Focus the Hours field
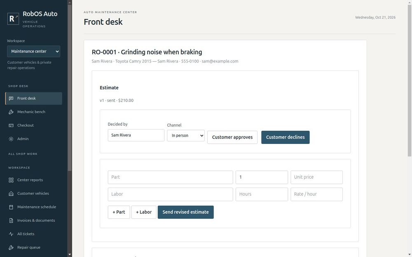The width and height of the screenshot is (412, 257). pos(262,194)
